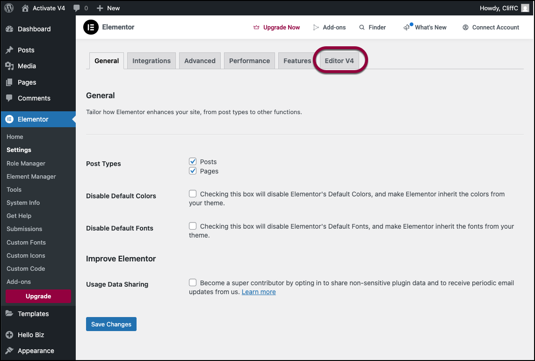Viewport: 535px width, 361px height.
Task: Open the New content dropdown in admin bar
Action: (108, 8)
